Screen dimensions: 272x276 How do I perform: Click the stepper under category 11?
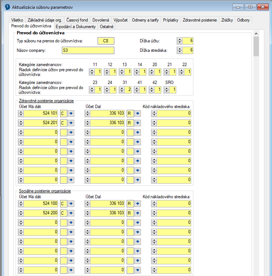pyautogui.click(x=92, y=72)
